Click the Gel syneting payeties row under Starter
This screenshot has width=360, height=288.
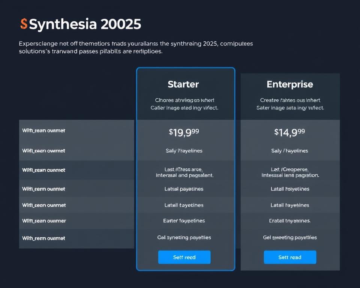183,237
